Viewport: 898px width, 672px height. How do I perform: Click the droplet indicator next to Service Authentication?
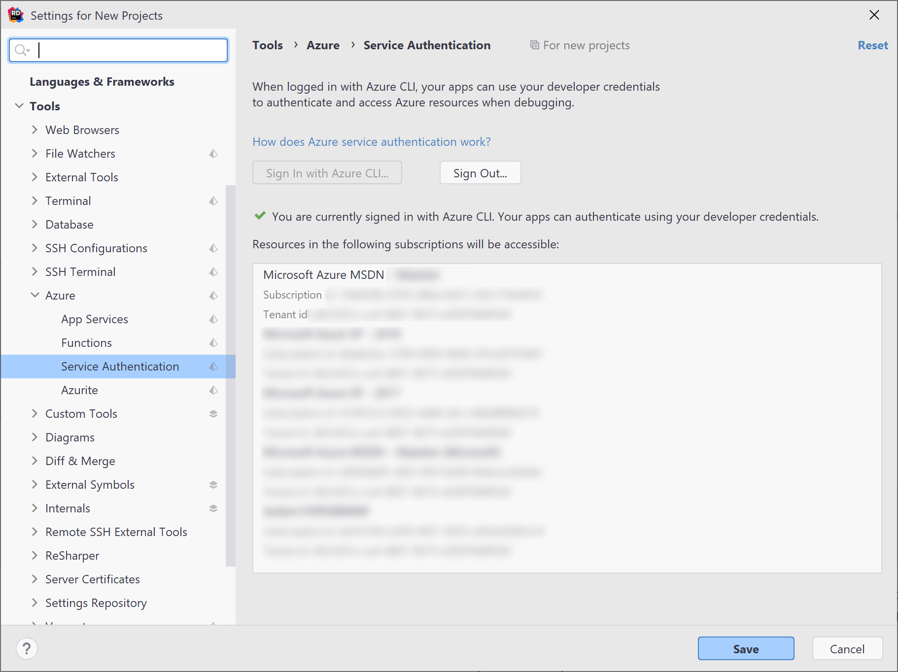point(213,367)
